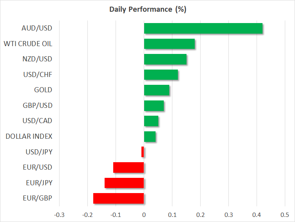Click the USD/CHF bar

161,75
